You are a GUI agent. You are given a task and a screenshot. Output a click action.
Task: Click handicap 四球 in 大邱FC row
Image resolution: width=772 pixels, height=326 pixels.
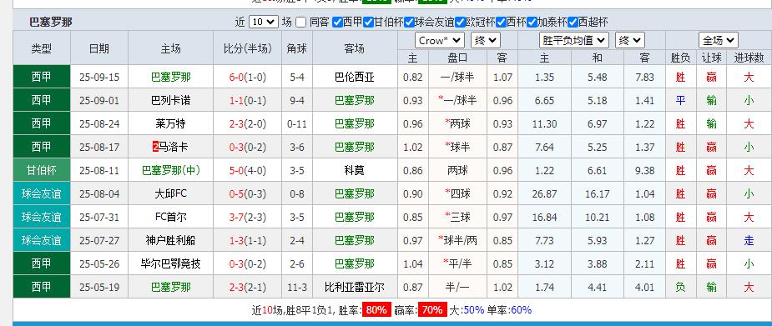[457, 193]
